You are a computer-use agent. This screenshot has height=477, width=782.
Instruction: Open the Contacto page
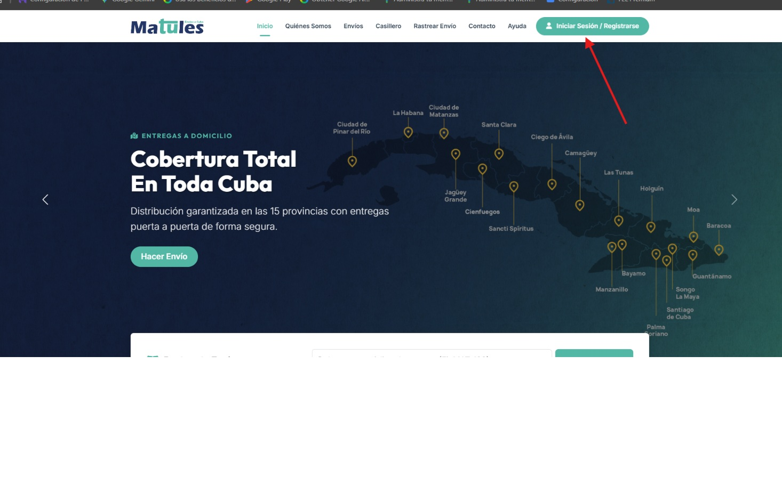coord(482,26)
